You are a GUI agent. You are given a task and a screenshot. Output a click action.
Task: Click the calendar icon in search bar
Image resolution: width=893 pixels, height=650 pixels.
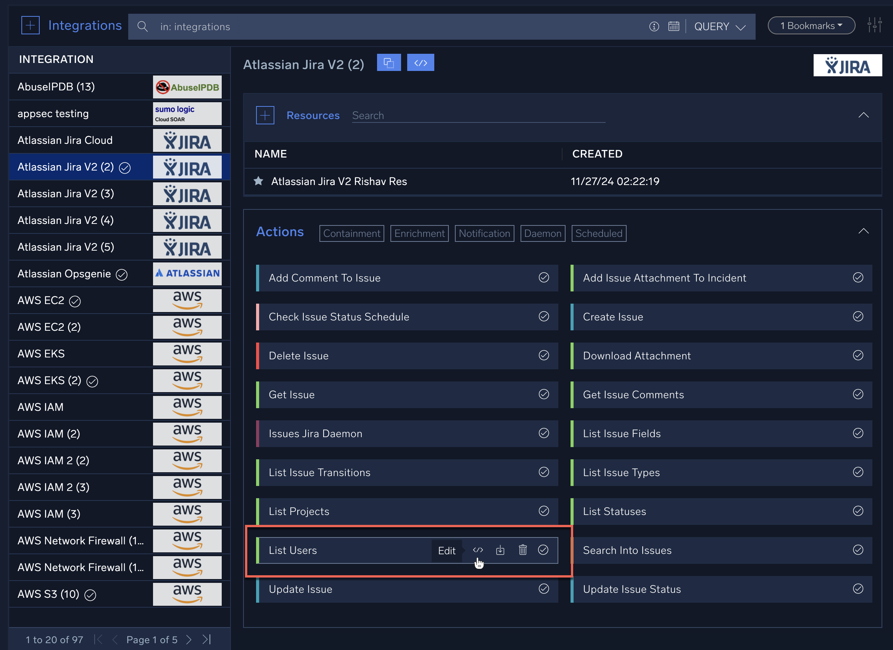(x=674, y=26)
